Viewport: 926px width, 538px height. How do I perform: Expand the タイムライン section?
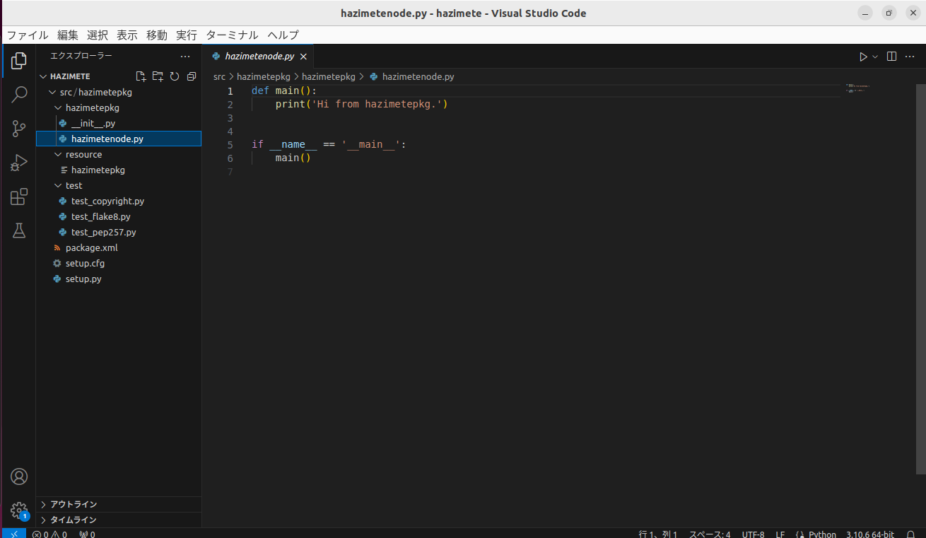coord(74,520)
